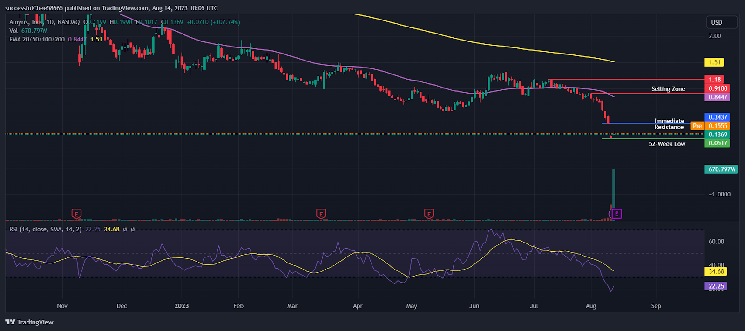This screenshot has width=745, height=331.
Task: Click the -1.0000 price axis tick
Action: [x=719, y=195]
